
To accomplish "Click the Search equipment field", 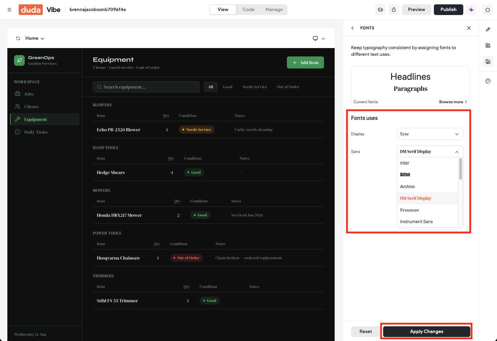I will (146, 87).
